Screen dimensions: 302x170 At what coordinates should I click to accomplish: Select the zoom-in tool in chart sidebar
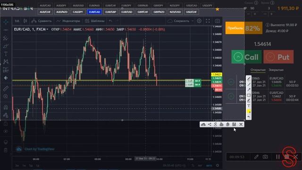coord(6,96)
